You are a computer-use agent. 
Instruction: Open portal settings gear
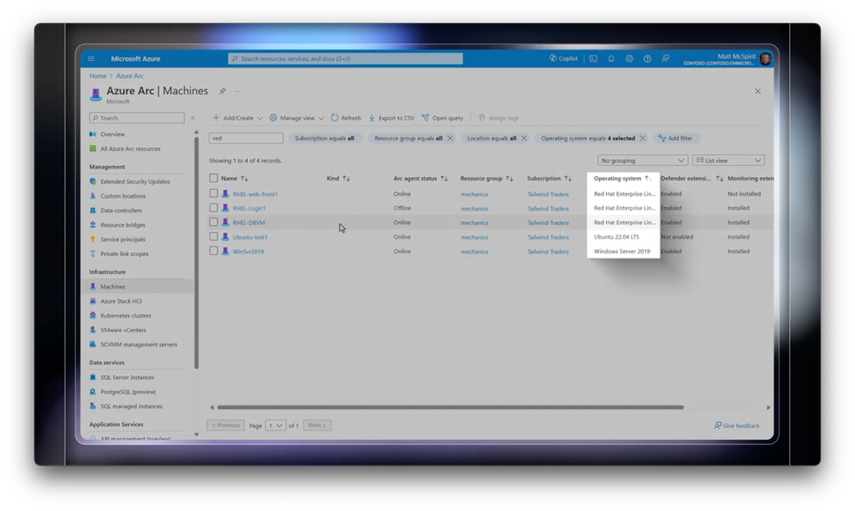point(629,58)
